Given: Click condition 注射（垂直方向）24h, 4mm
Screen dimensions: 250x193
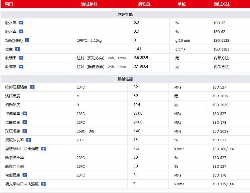Looking at the screenshot, I should tap(101, 67).
